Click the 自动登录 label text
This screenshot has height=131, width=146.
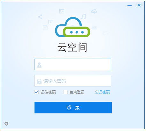77,92
